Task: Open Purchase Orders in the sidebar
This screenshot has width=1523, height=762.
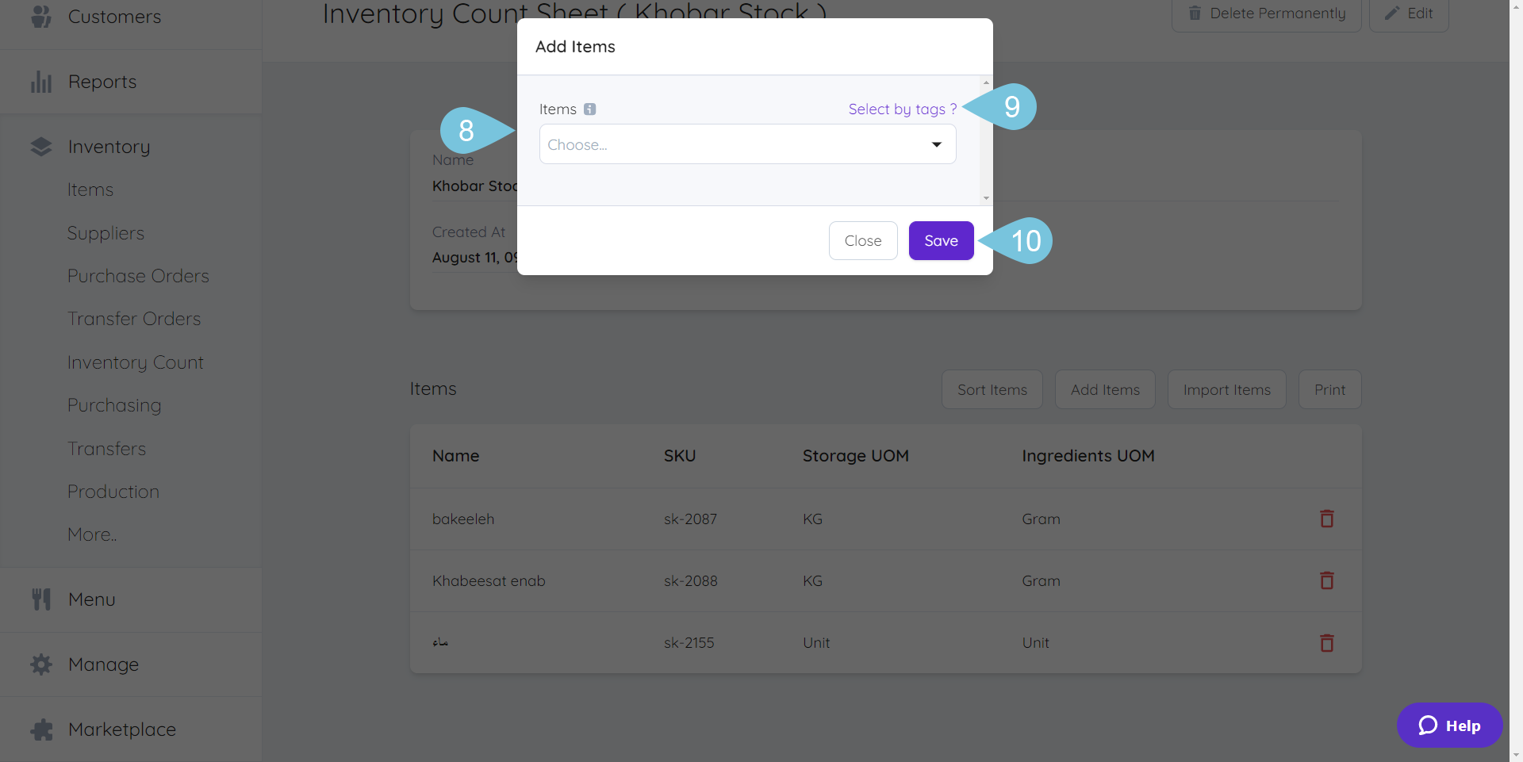Action: [x=138, y=276]
